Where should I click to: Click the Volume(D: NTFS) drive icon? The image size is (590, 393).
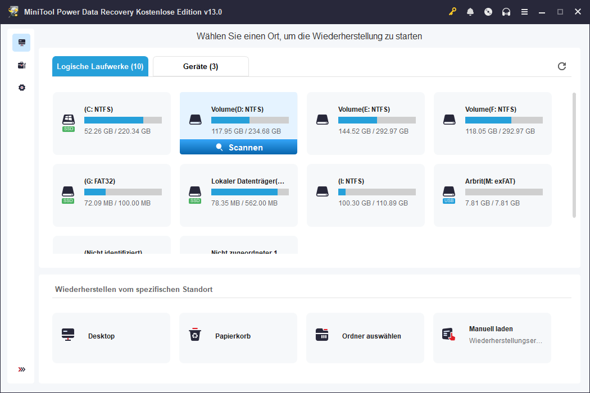[196, 120]
